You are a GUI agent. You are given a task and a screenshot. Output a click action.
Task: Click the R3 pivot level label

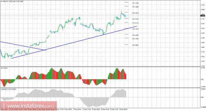(x=135, y=7)
